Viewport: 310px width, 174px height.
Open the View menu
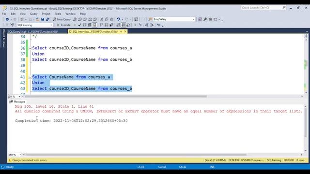pos(23,14)
